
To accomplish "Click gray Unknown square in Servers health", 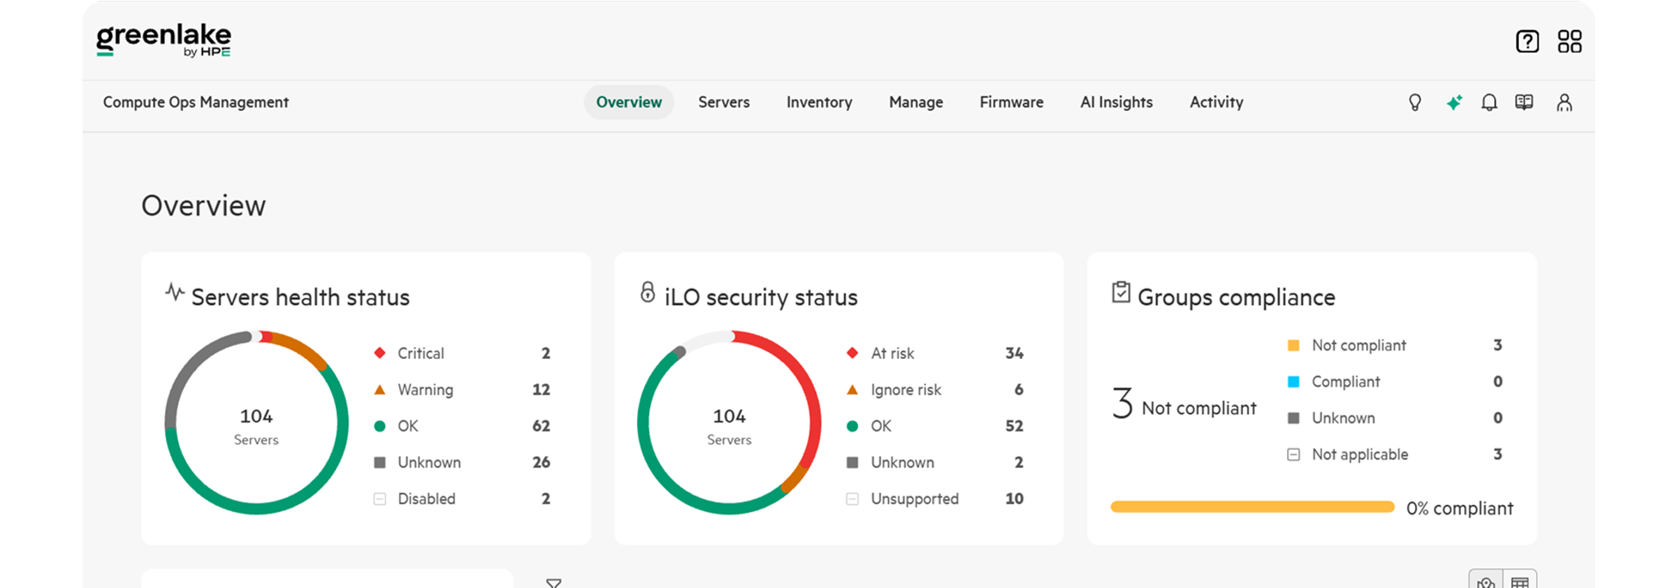I will point(379,462).
